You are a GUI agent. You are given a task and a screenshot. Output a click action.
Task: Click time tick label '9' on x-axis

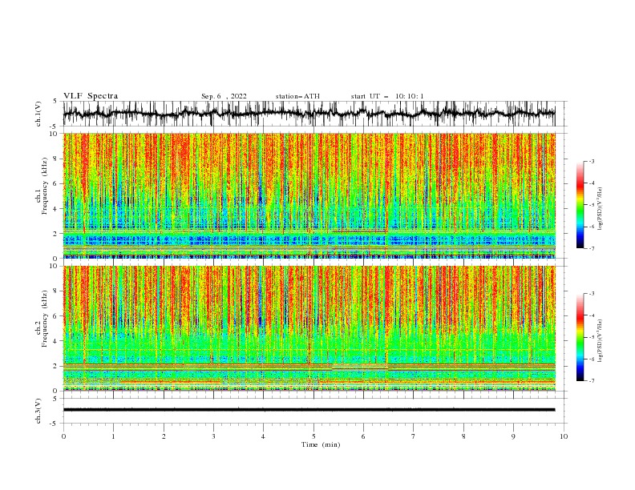[513, 436]
